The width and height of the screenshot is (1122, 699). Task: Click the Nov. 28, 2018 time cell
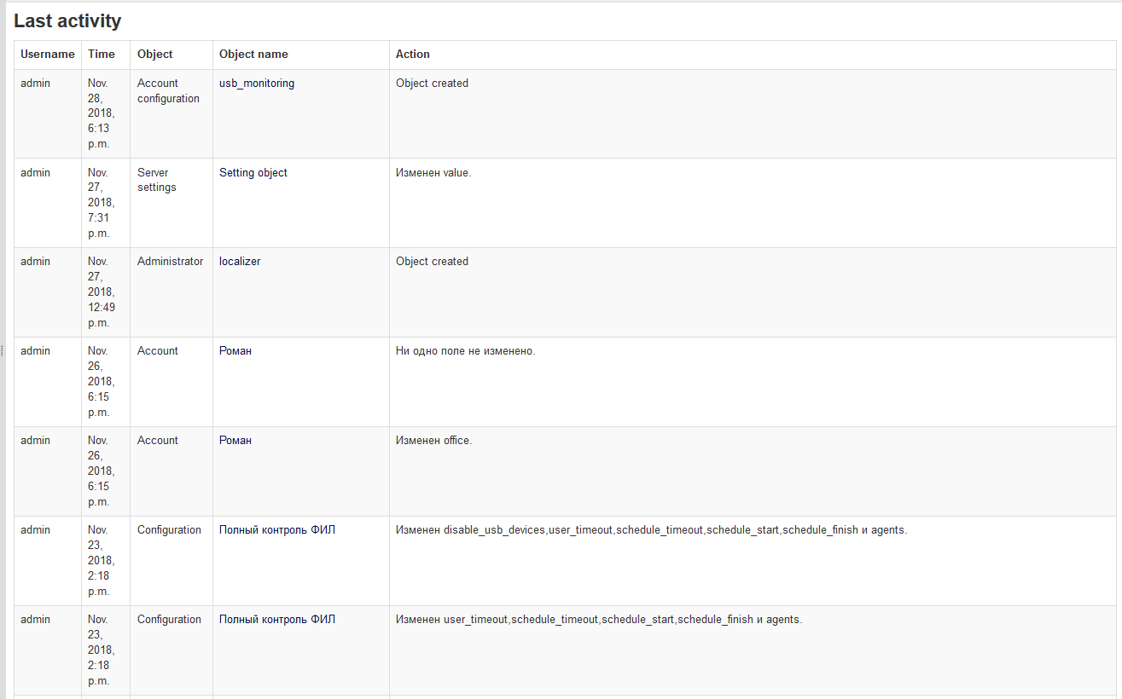coord(101,113)
